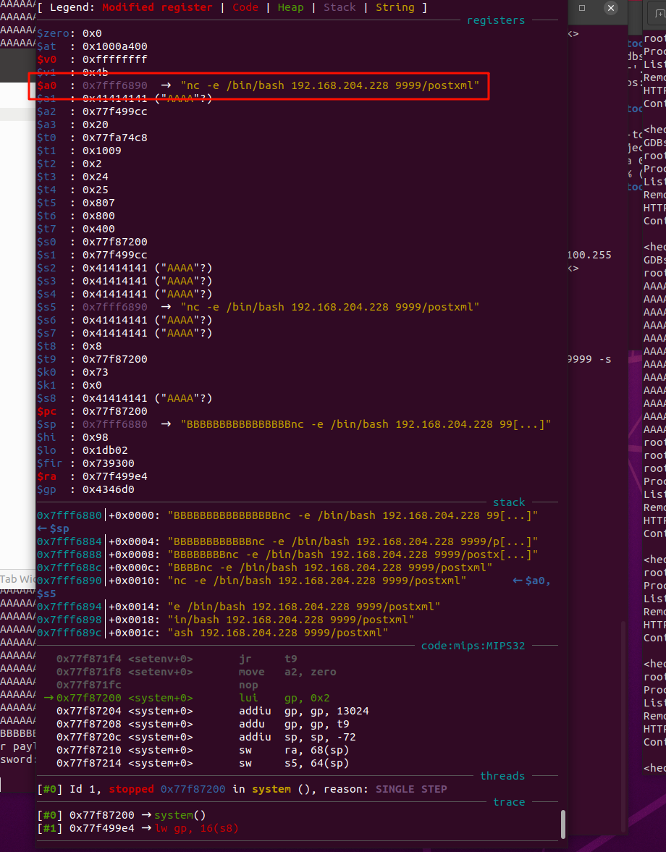
Task: Select the $s8 value 0x41414141
Action: [x=114, y=399]
